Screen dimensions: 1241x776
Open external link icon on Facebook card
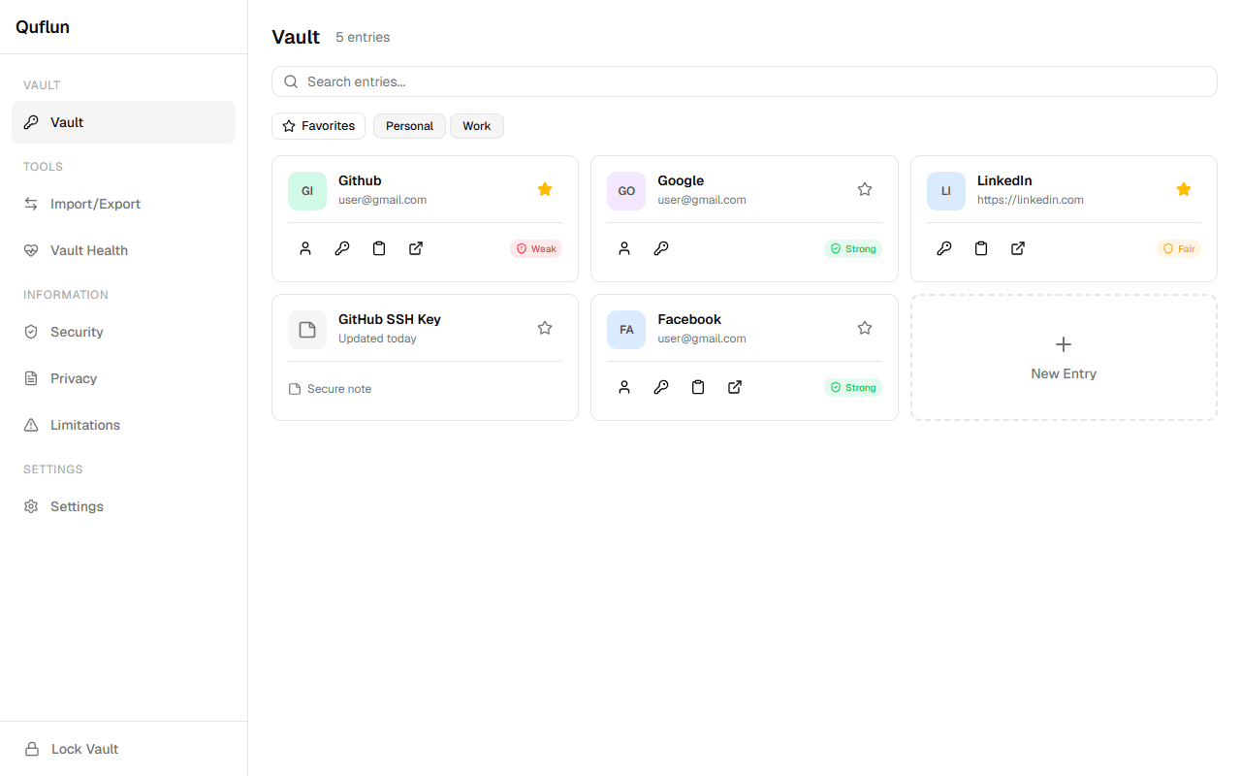(x=735, y=387)
